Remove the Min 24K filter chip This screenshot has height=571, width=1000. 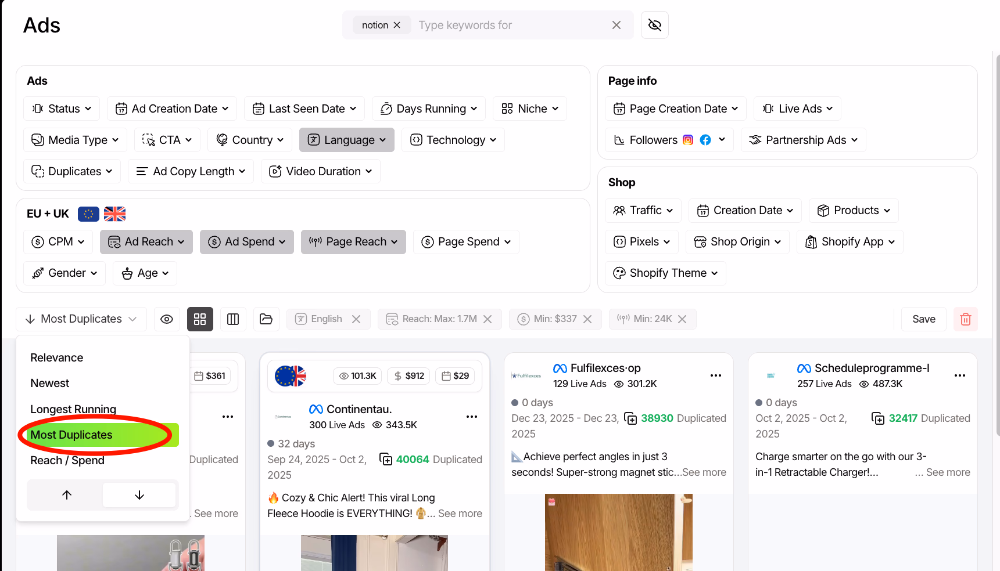(682, 319)
